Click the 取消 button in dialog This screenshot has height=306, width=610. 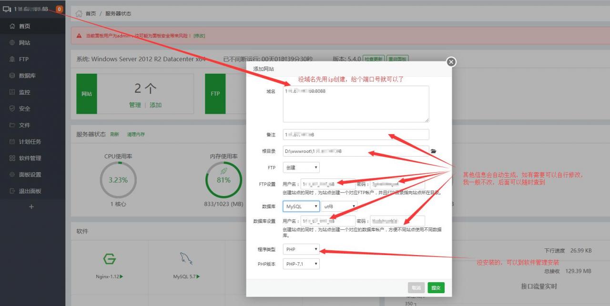416,288
